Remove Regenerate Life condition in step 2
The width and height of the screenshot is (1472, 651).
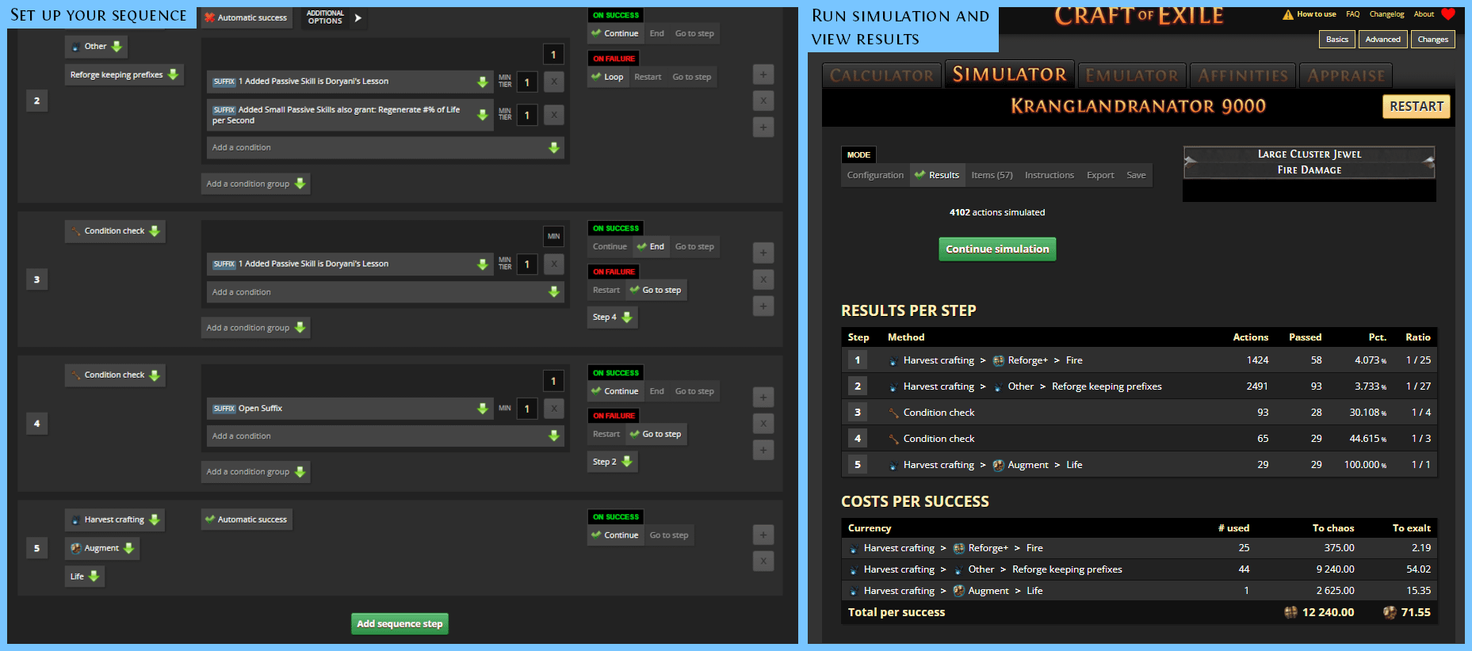click(554, 115)
